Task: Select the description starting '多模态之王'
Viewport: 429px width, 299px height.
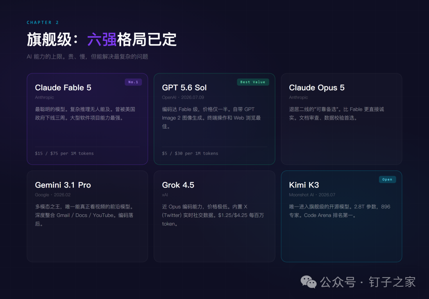Action: click(84, 215)
